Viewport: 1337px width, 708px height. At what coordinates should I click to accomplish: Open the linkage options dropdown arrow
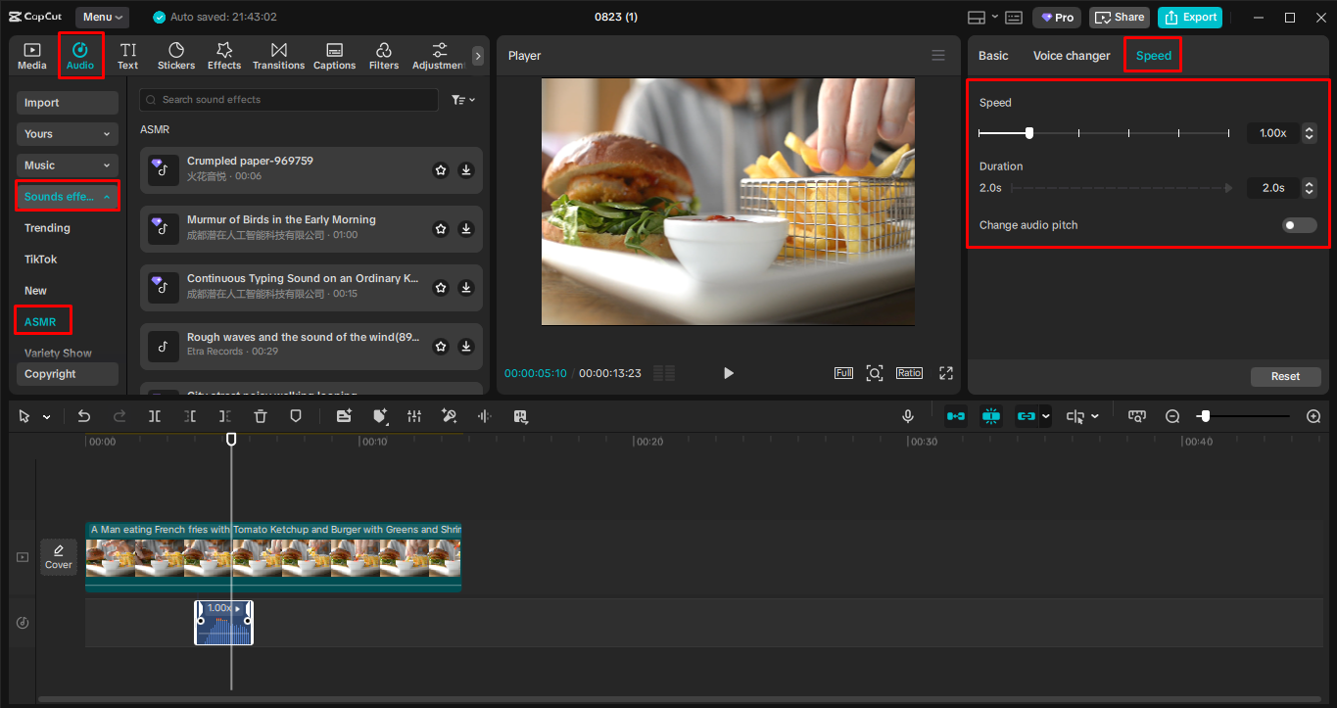coord(1046,416)
